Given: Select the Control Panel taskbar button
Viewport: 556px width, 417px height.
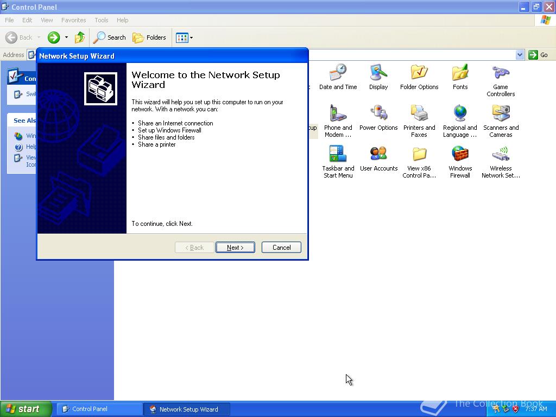Looking at the screenshot, I should 99,409.
